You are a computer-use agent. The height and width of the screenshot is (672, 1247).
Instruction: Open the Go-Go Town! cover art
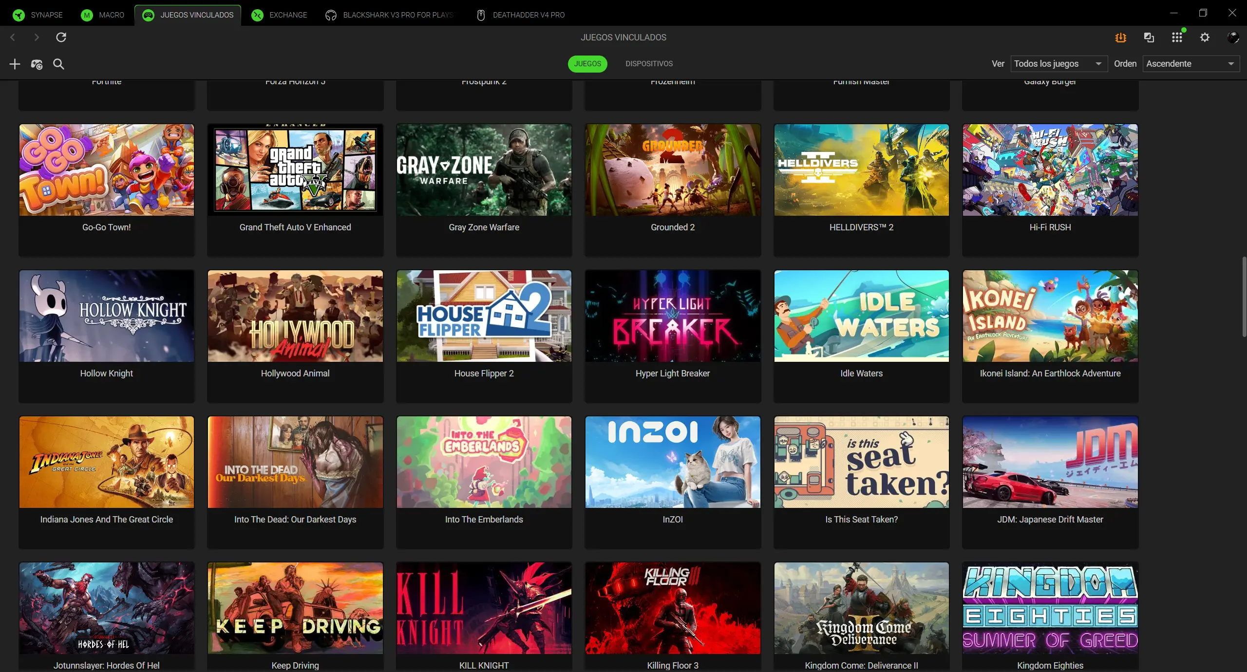click(x=107, y=170)
